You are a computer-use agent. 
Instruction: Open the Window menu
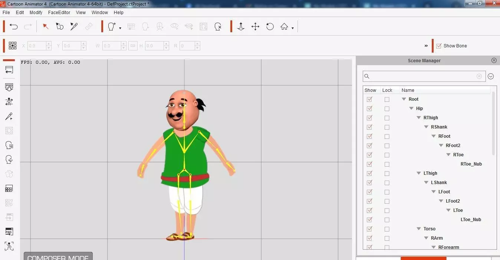pyautogui.click(x=100, y=12)
